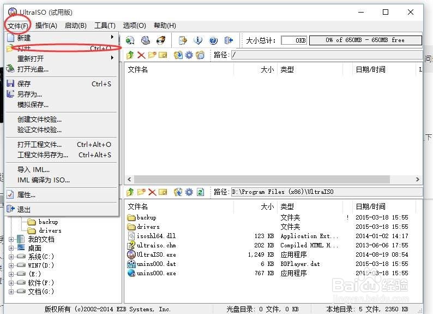Click the green Refresh icon in local toolbar
The width and height of the screenshot is (433, 314).
pos(201,192)
